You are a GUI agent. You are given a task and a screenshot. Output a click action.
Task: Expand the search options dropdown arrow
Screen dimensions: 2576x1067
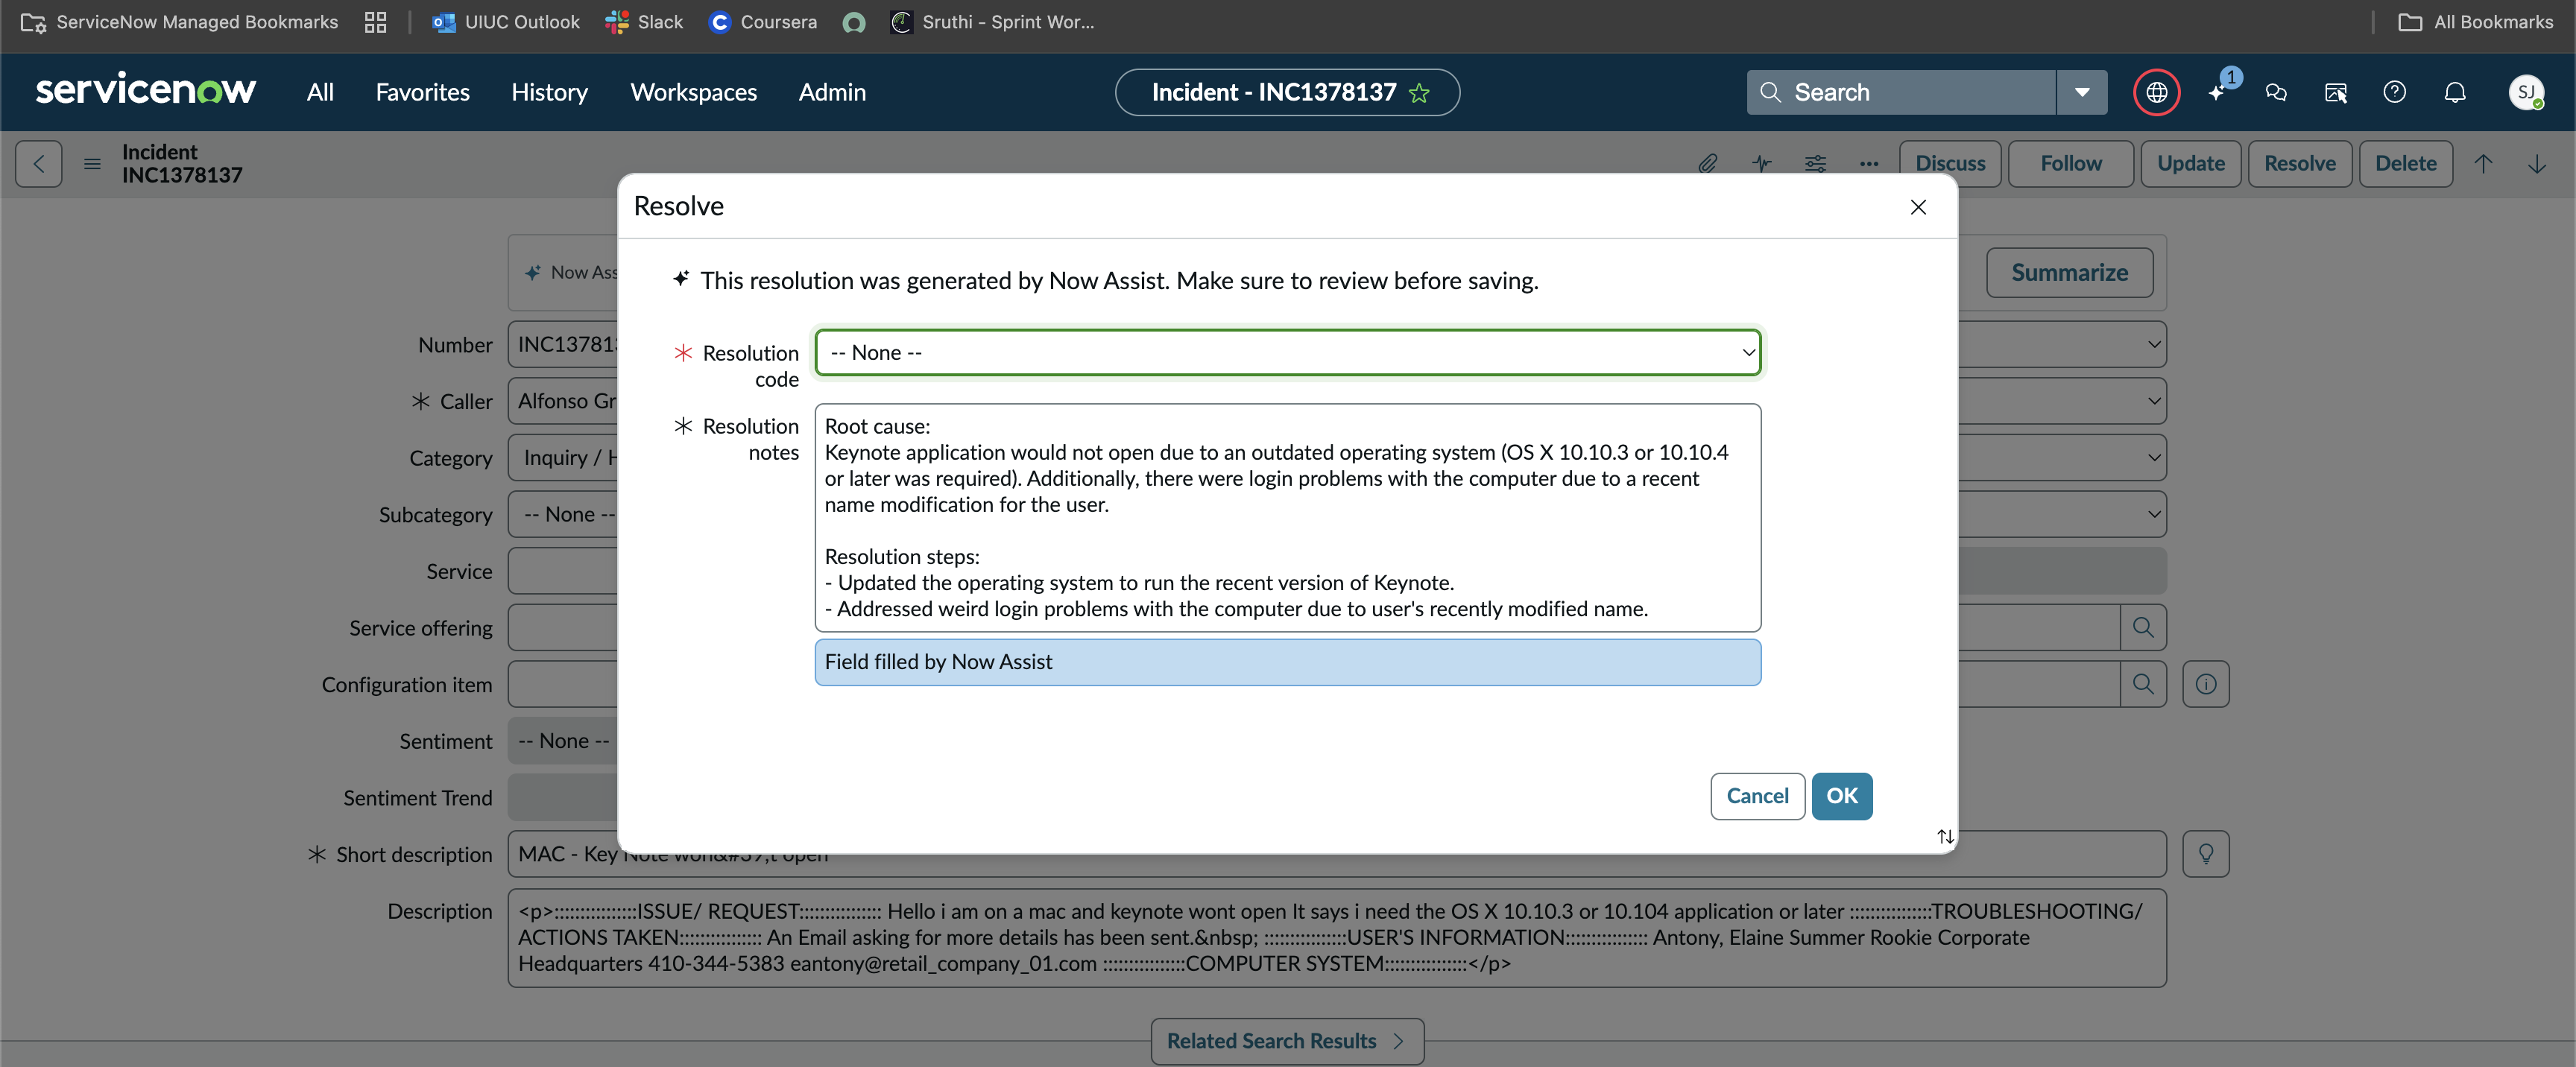(x=2082, y=92)
